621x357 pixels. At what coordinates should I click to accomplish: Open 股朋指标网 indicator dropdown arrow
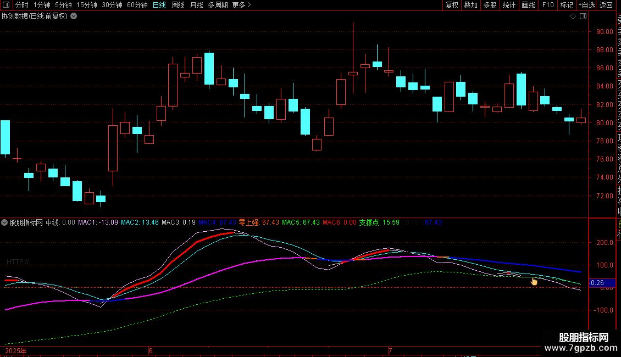click(x=5, y=223)
